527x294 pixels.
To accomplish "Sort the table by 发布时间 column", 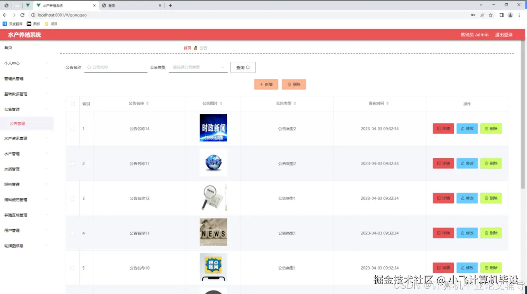I will point(388,103).
